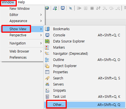Click the Web Browser menu label
Viewport: 126px width, 109px height.
pos(19,51)
